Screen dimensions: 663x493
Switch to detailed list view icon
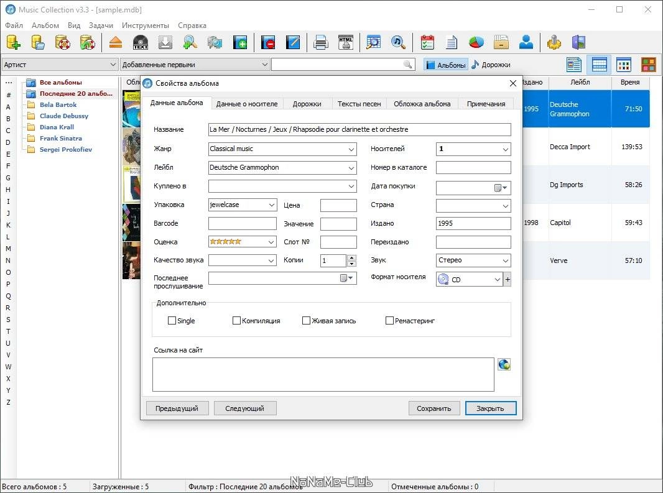[574, 65]
